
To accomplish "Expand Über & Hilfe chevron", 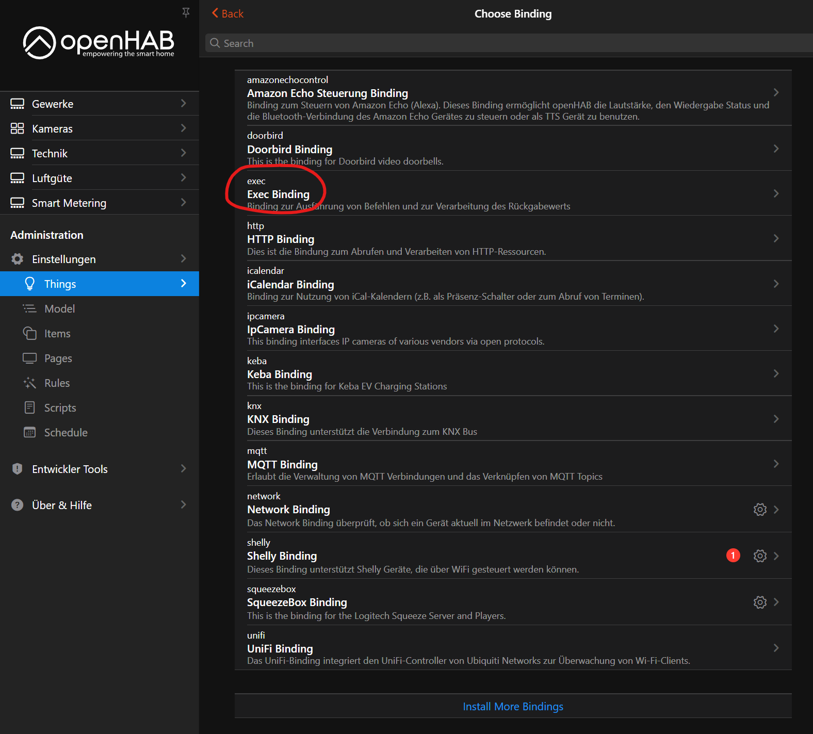I will tap(184, 504).
